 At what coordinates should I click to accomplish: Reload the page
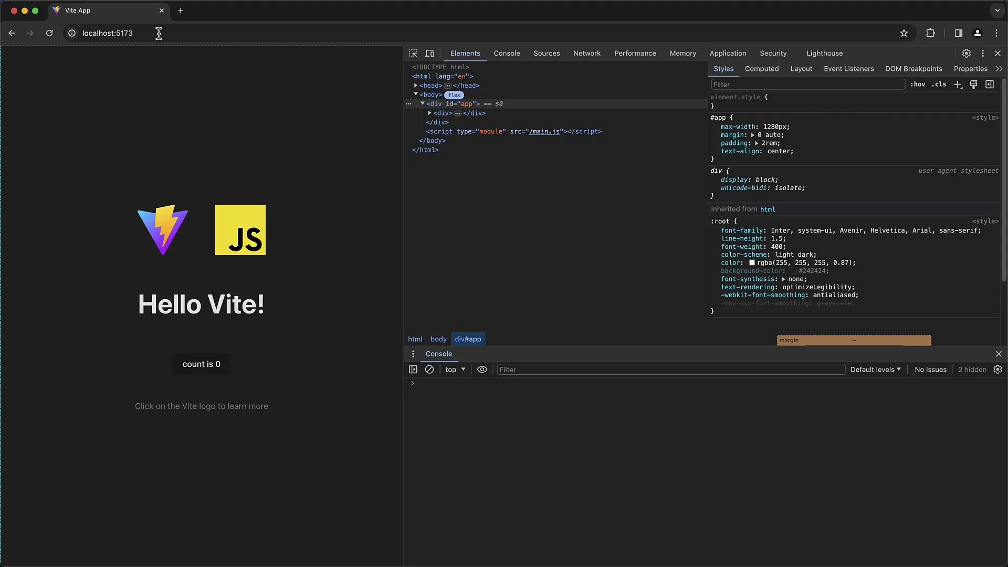click(x=49, y=33)
